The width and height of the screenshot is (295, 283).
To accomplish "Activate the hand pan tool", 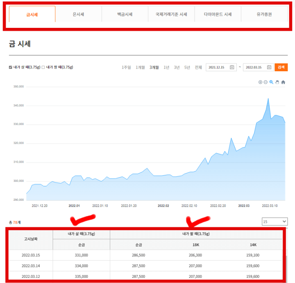I will 277,82.
